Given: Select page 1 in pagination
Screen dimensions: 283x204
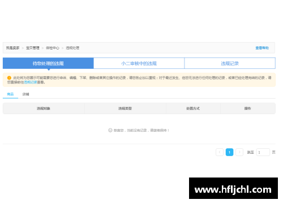Looking at the screenshot, I should coord(229,152).
